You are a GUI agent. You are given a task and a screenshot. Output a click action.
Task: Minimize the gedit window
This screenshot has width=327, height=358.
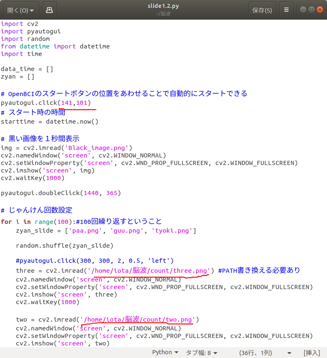[x=303, y=10]
